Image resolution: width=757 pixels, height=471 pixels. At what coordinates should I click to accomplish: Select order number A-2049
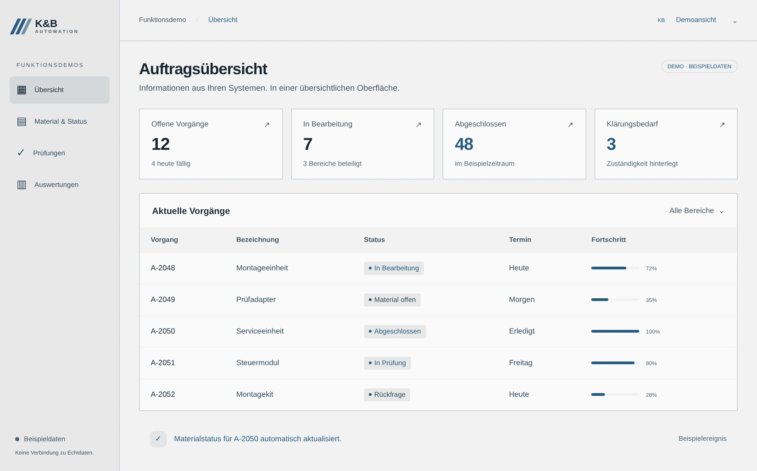pyautogui.click(x=163, y=300)
